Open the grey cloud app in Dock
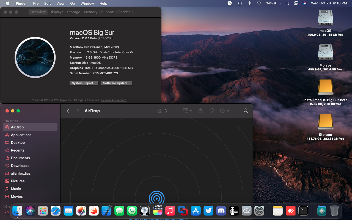 click(x=247, y=211)
